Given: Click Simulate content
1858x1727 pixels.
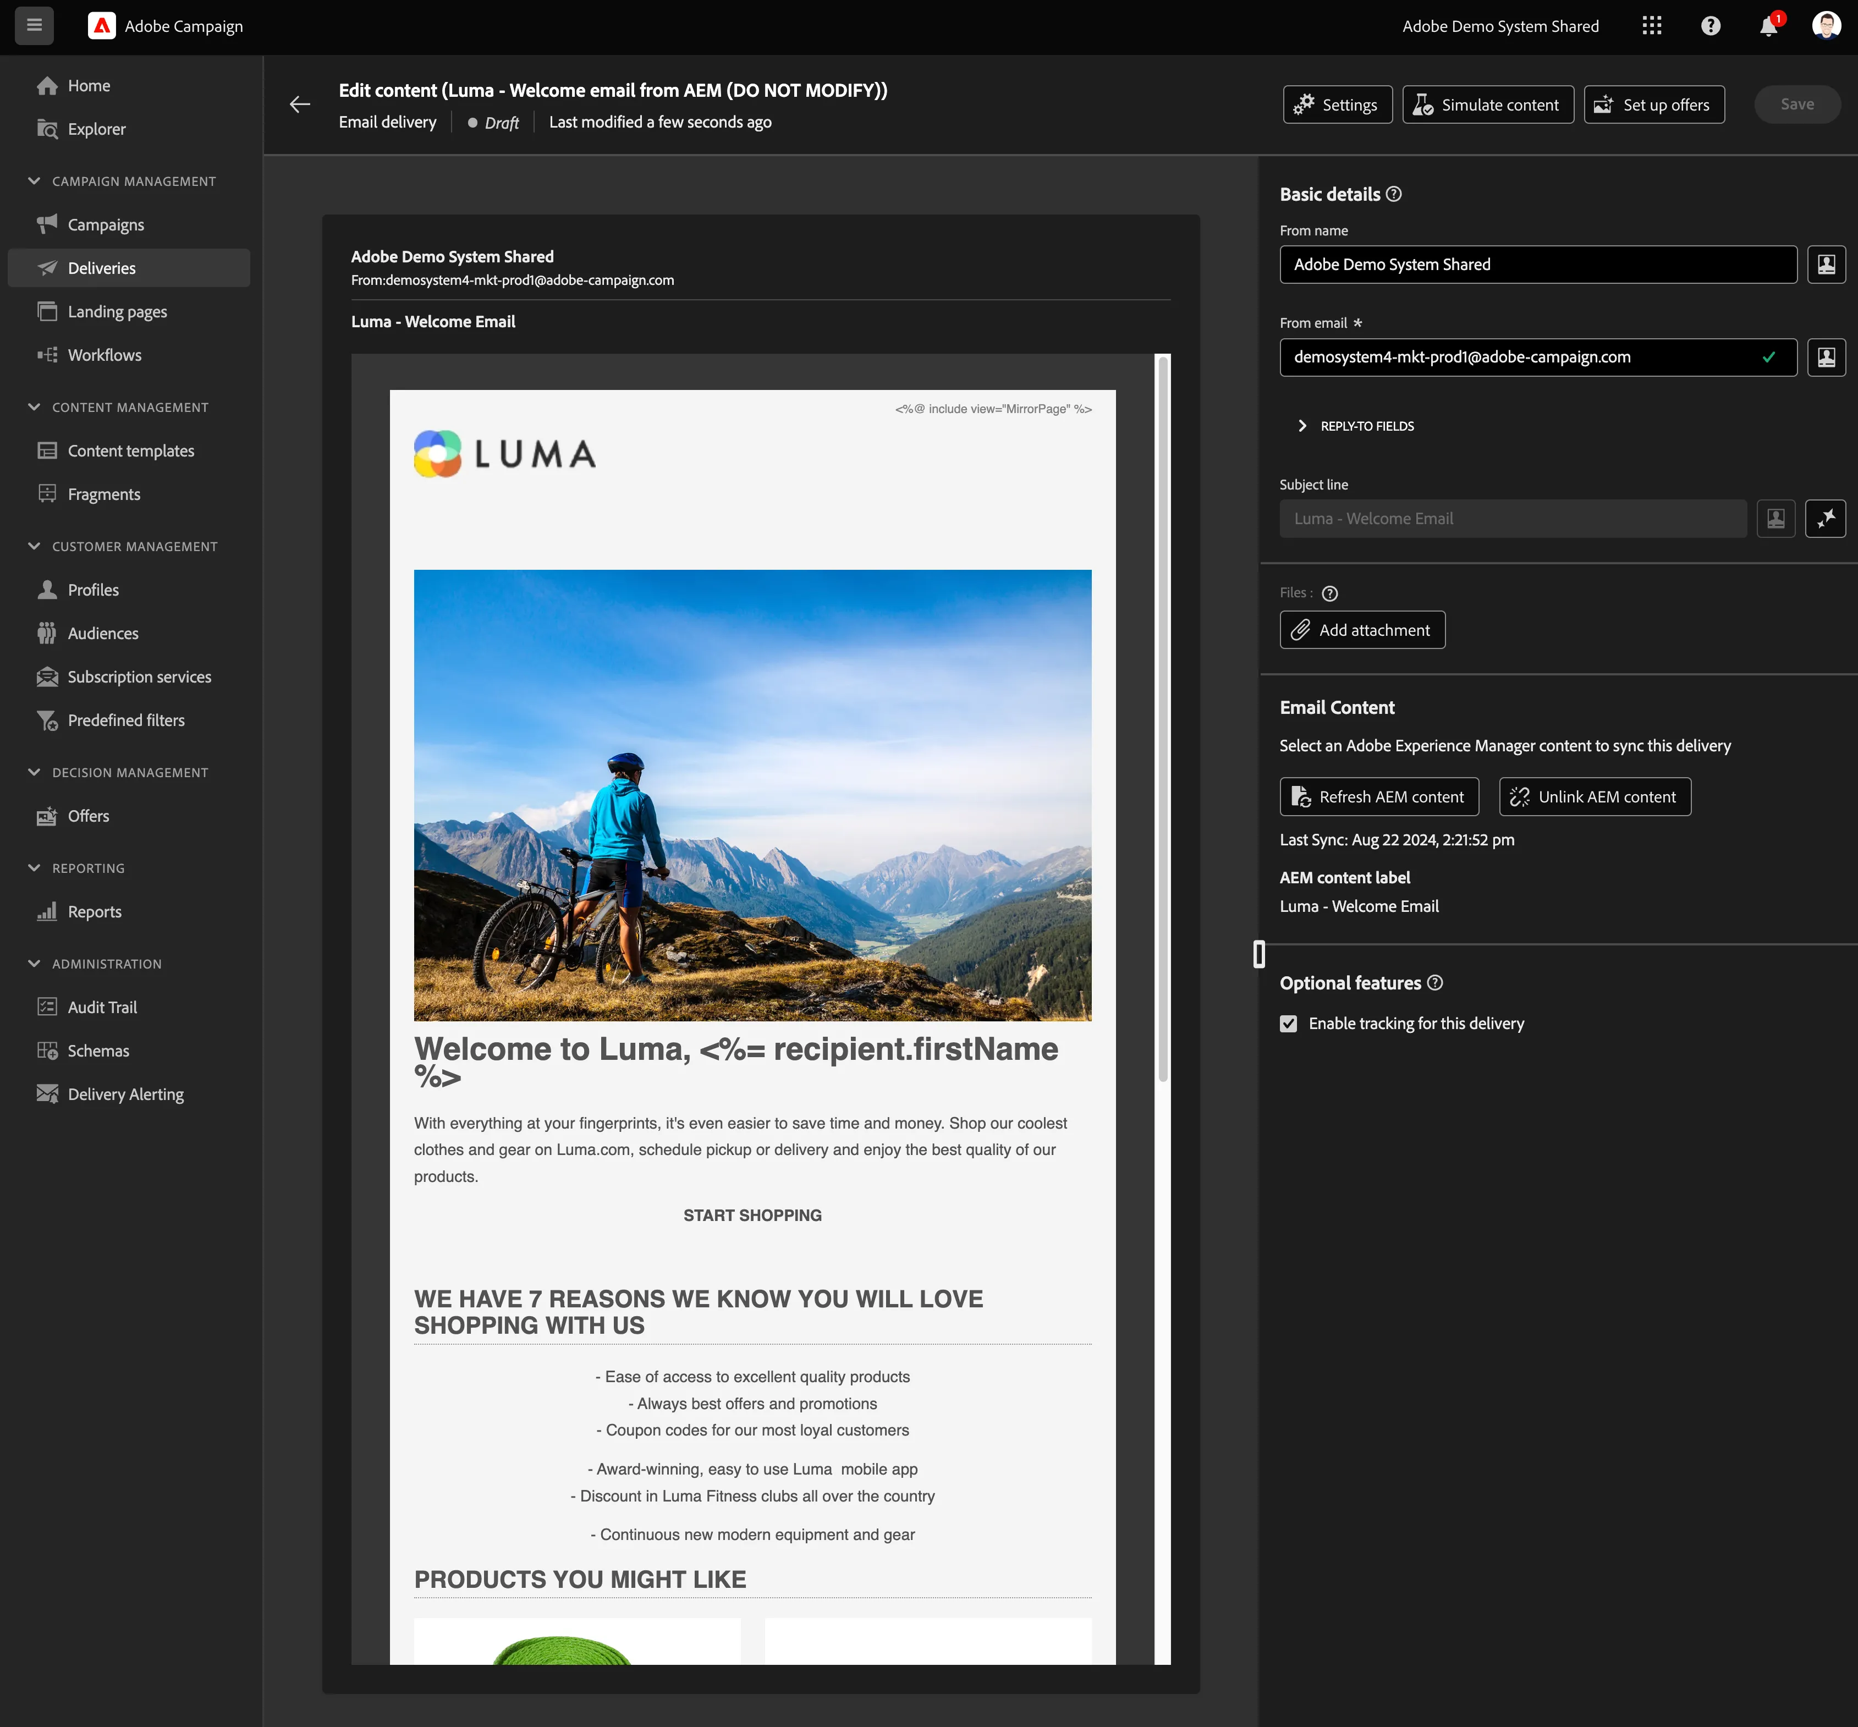Looking at the screenshot, I should [x=1488, y=105].
